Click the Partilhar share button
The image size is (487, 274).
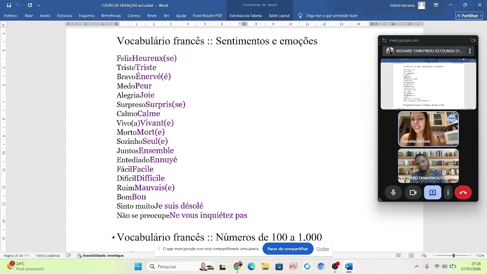click(469, 16)
